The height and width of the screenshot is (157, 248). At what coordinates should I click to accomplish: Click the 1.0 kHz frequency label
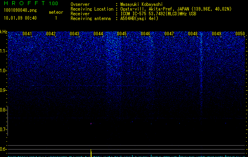pos(3,71)
